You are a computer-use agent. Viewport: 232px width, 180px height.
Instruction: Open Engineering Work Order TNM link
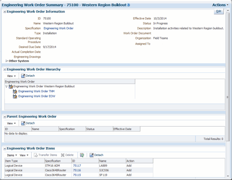point(37,91)
